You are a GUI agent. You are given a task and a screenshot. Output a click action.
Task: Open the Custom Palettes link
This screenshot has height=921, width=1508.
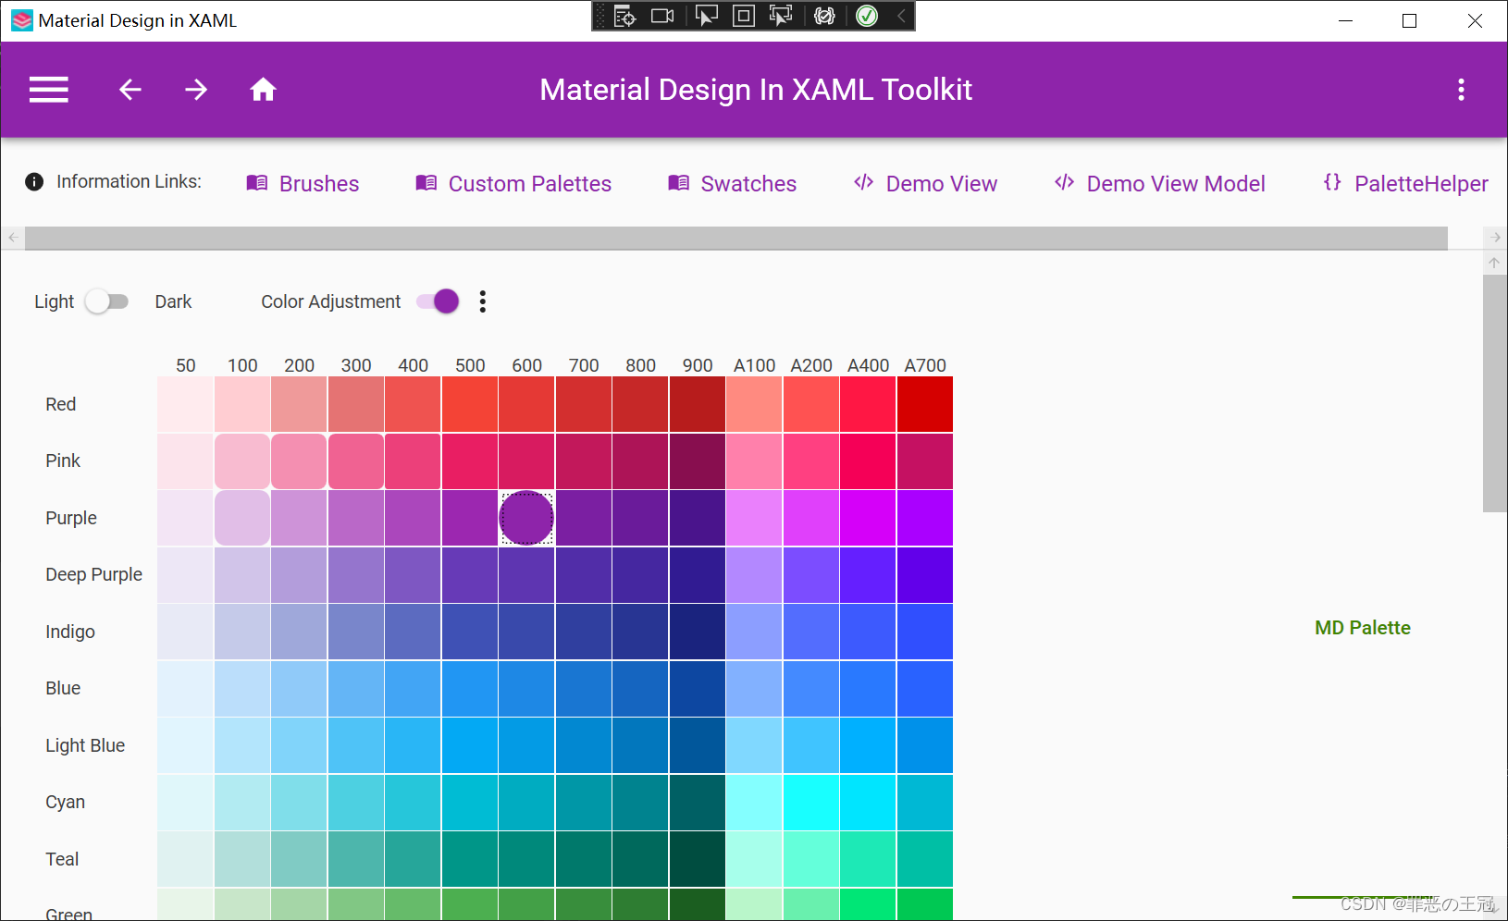[x=513, y=183]
